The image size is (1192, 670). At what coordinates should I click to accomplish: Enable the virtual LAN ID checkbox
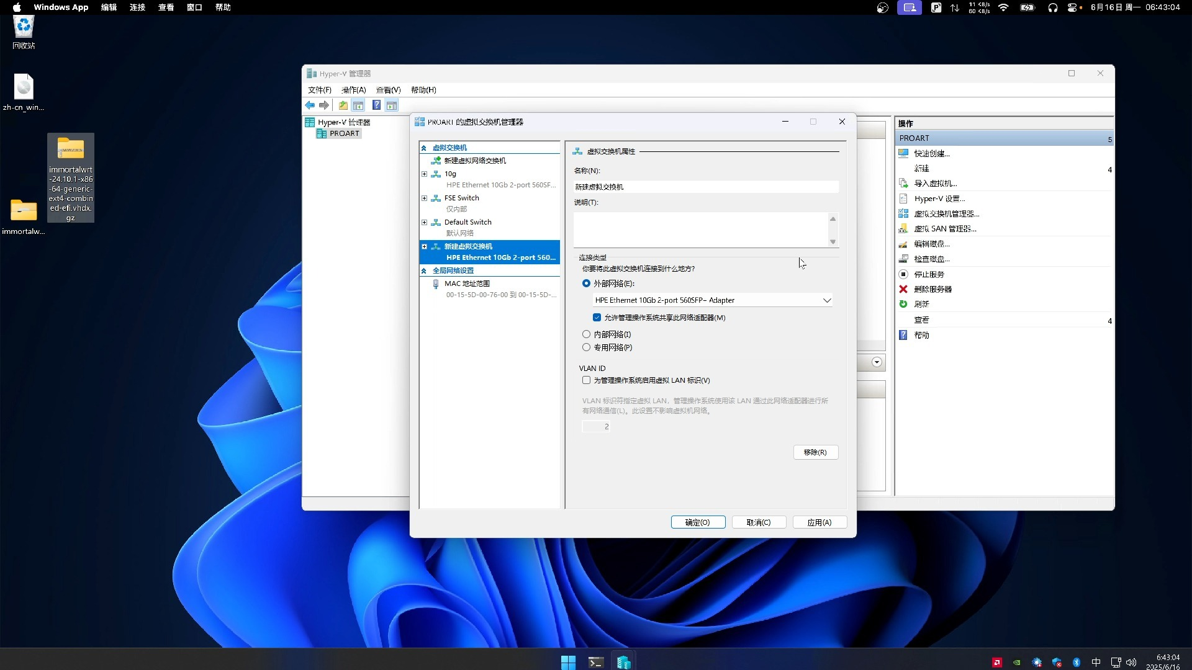tap(586, 380)
